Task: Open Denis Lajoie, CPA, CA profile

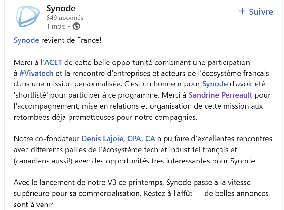Action: (x=118, y=139)
